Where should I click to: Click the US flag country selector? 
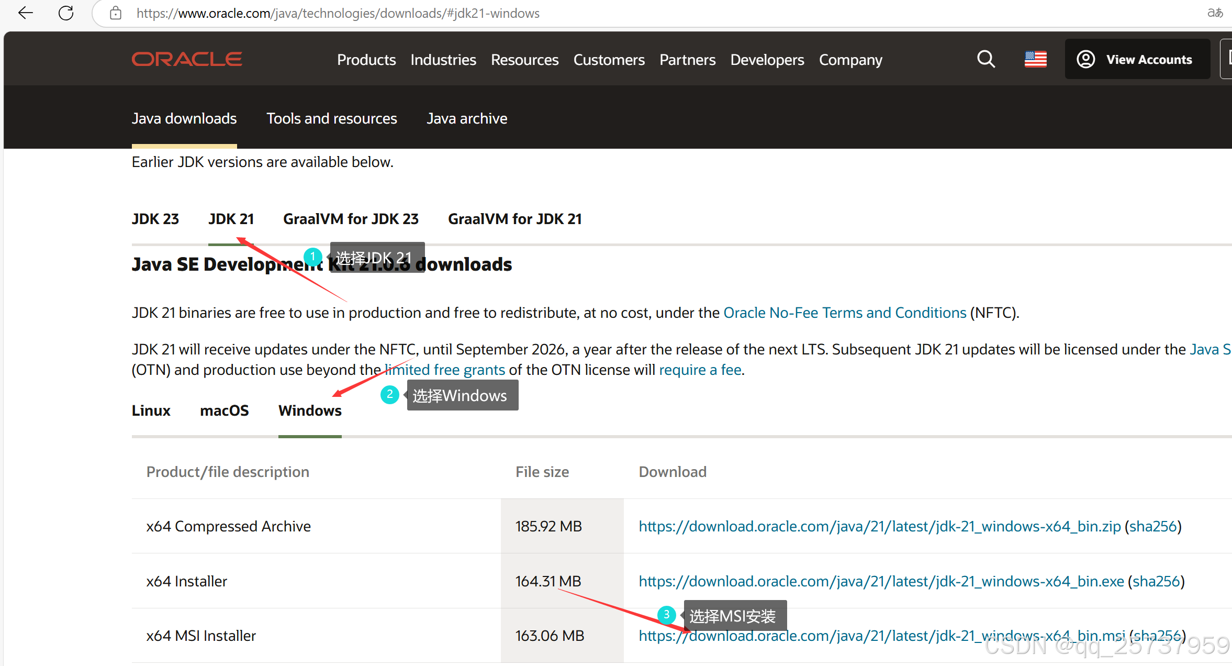(x=1035, y=59)
